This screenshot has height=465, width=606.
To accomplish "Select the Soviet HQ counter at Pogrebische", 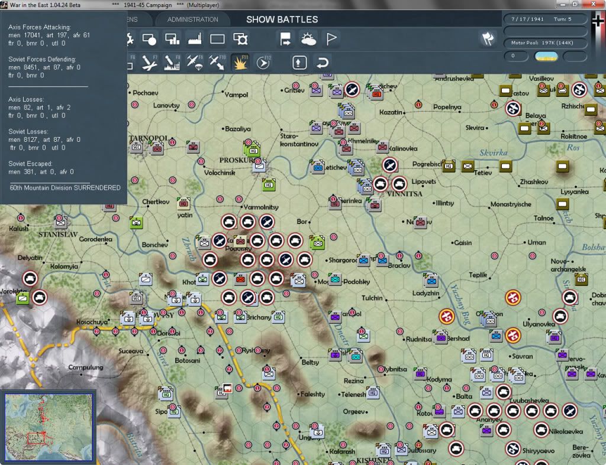I will pos(449,166).
